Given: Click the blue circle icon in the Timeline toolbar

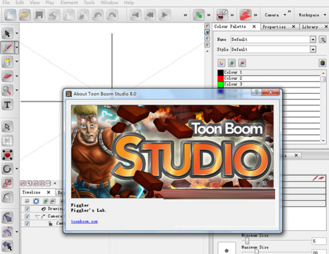Looking at the screenshot, I should [36, 201].
